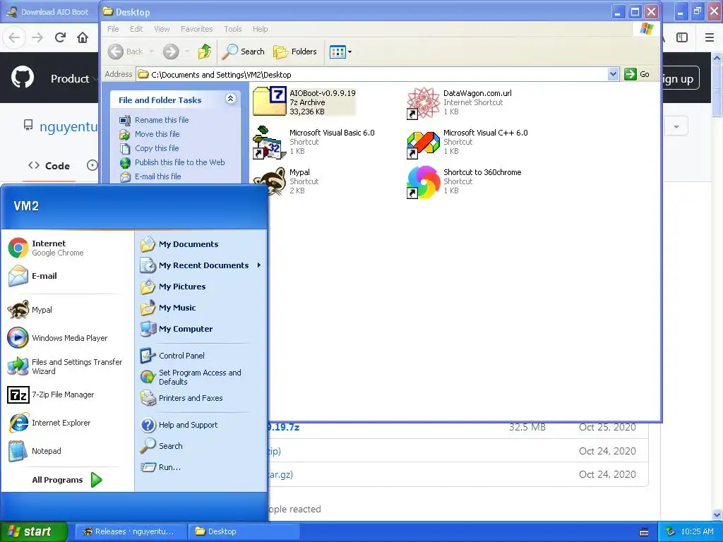Expand My Recent Documents submenu
Screen dimensions: 723x542
201,265
